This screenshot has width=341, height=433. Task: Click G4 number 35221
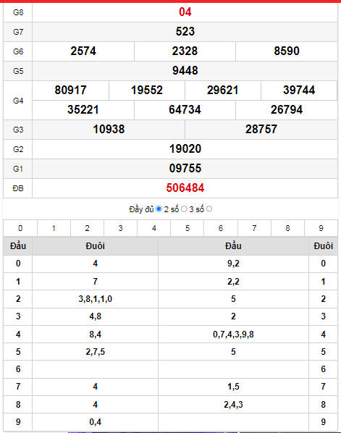(x=83, y=110)
